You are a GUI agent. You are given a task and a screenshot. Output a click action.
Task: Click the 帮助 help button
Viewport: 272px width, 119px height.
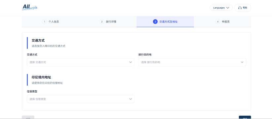pos(243,8)
